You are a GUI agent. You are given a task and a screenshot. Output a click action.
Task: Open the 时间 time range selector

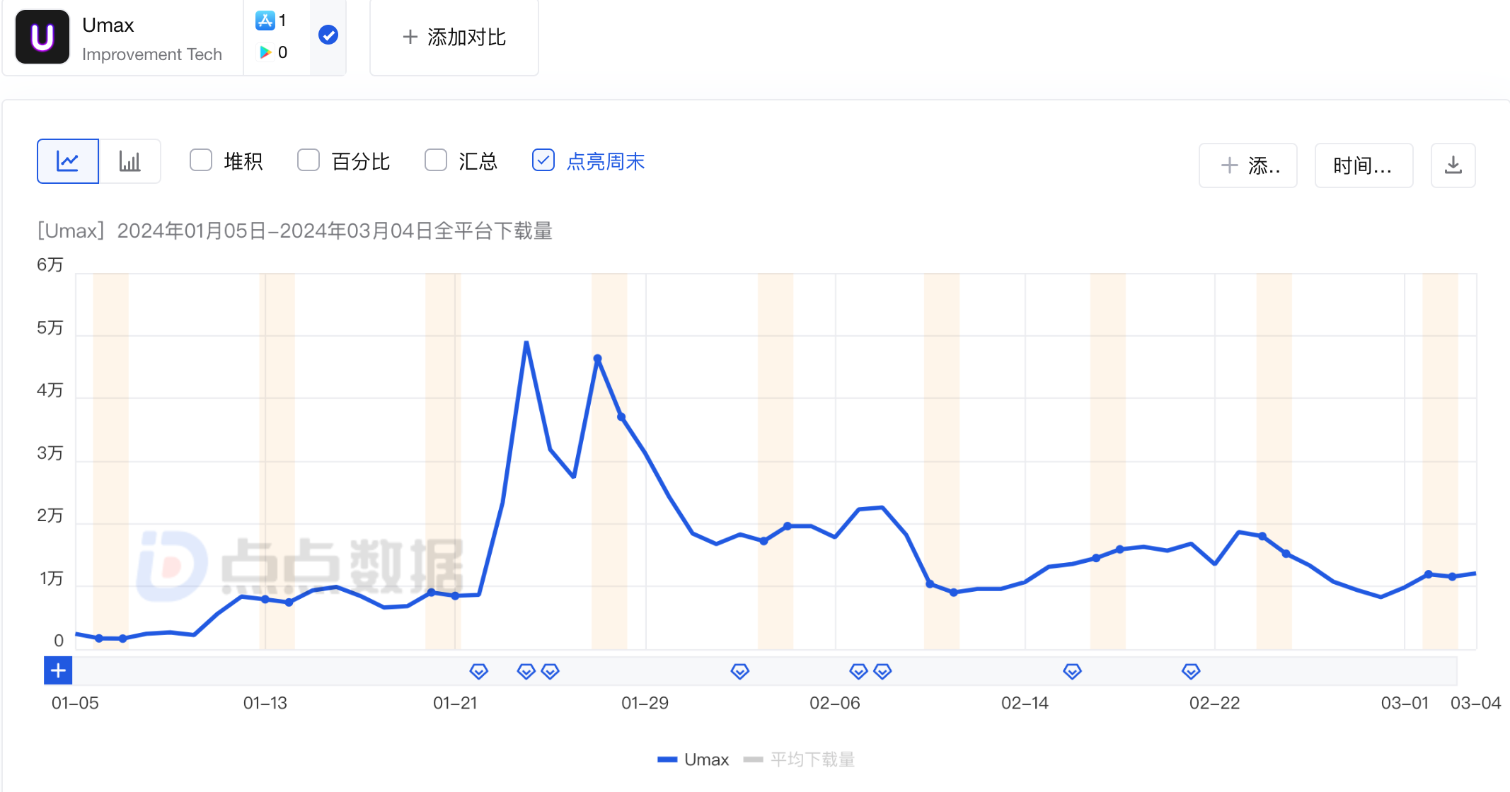point(1363,165)
